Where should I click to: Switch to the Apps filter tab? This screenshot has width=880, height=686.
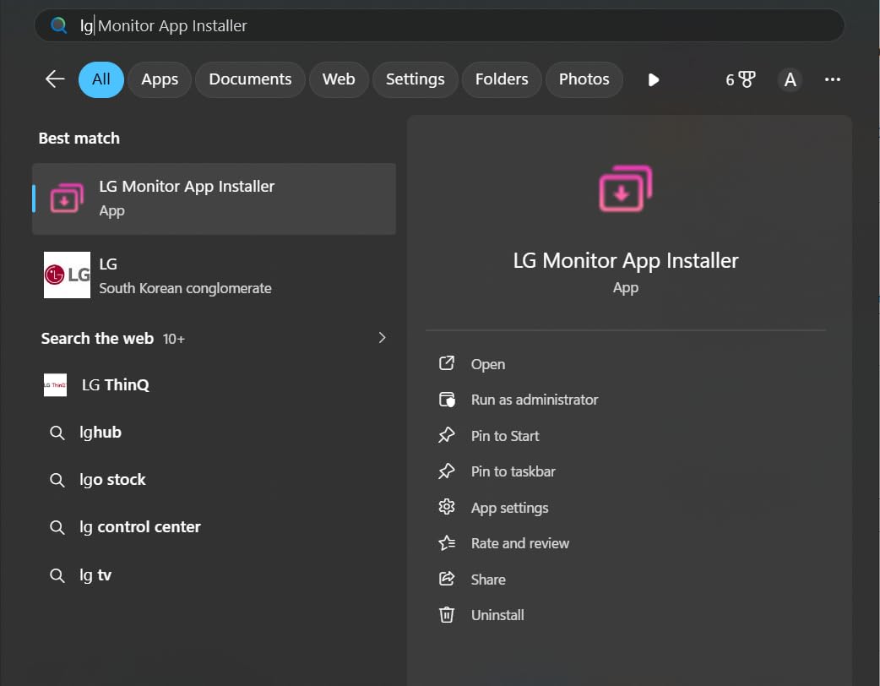pos(160,79)
